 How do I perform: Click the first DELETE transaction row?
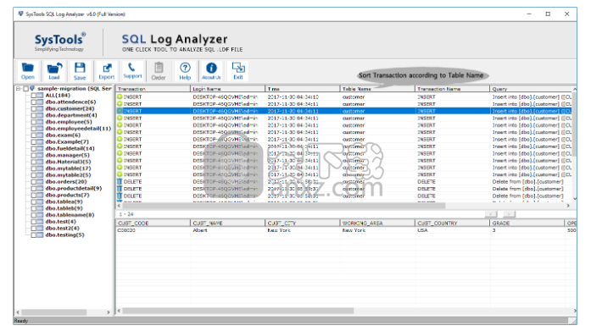click(343, 182)
